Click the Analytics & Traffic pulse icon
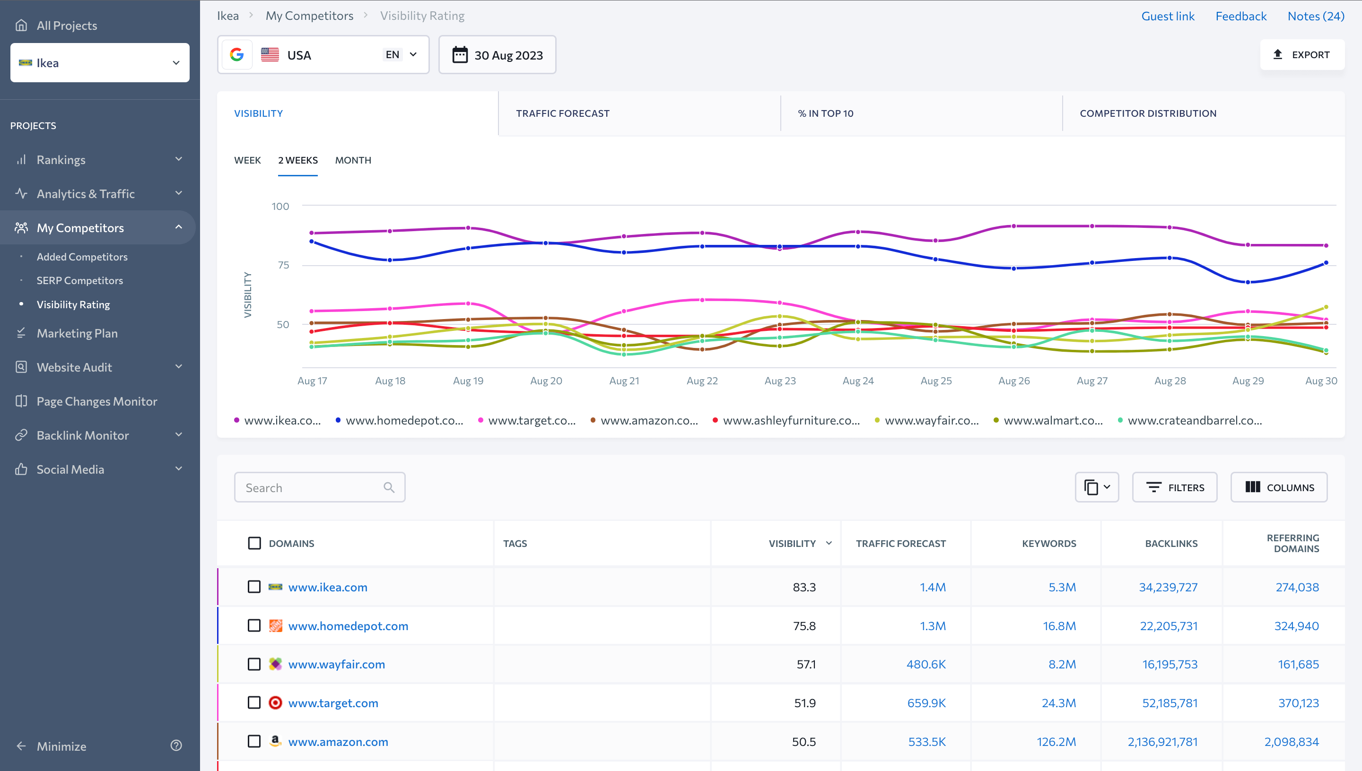Viewport: 1362px width, 771px height. [21, 193]
